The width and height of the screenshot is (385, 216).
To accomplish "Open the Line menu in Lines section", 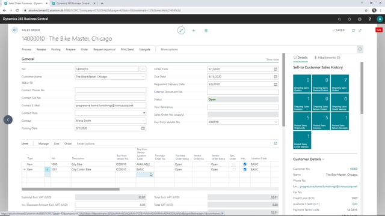I will click(x=57, y=143).
